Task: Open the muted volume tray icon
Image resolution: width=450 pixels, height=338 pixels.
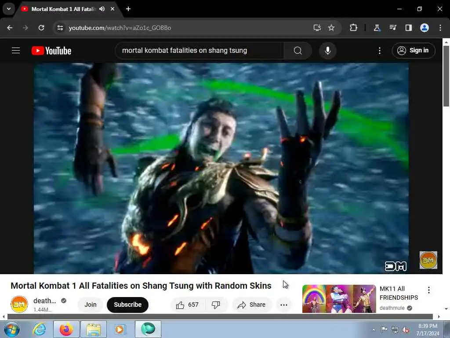Action: [x=406, y=330]
